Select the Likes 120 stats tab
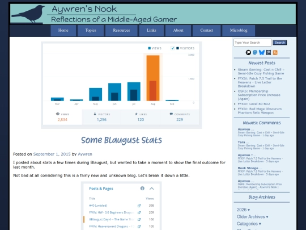 (141, 117)
